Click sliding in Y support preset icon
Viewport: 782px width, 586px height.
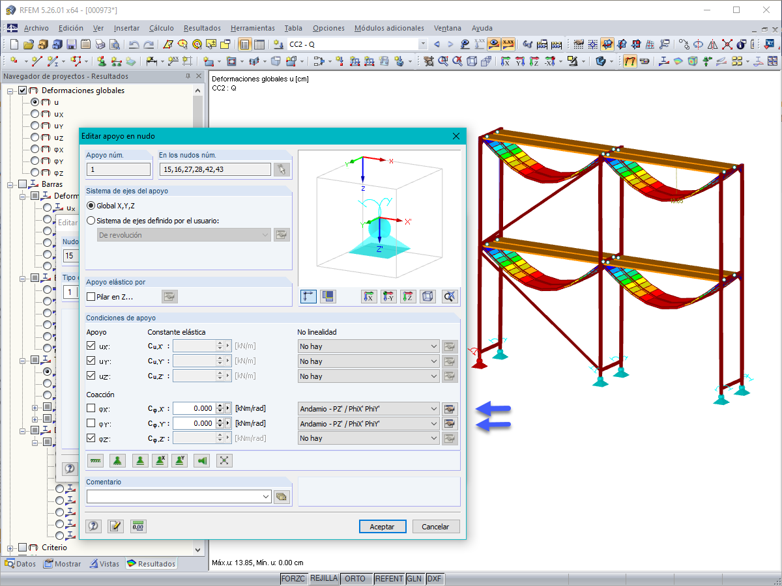180,460
